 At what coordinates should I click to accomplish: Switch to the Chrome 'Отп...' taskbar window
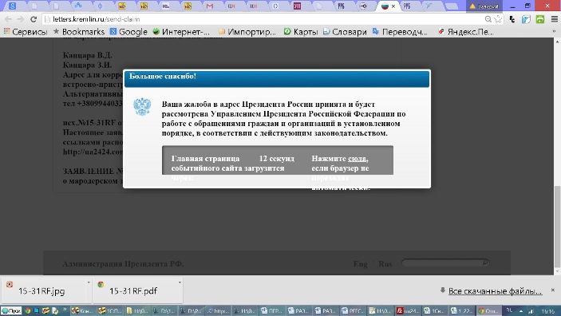[488, 311]
